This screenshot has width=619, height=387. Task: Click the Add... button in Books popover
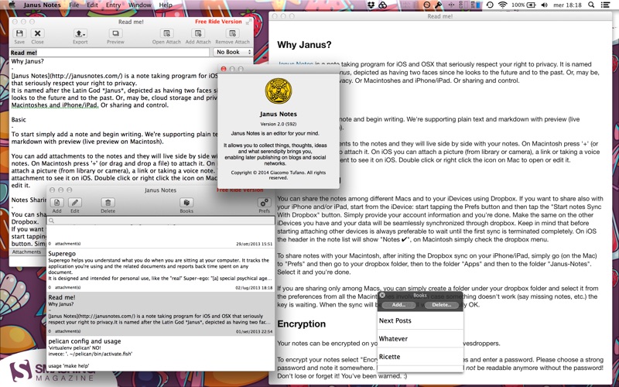(x=398, y=305)
